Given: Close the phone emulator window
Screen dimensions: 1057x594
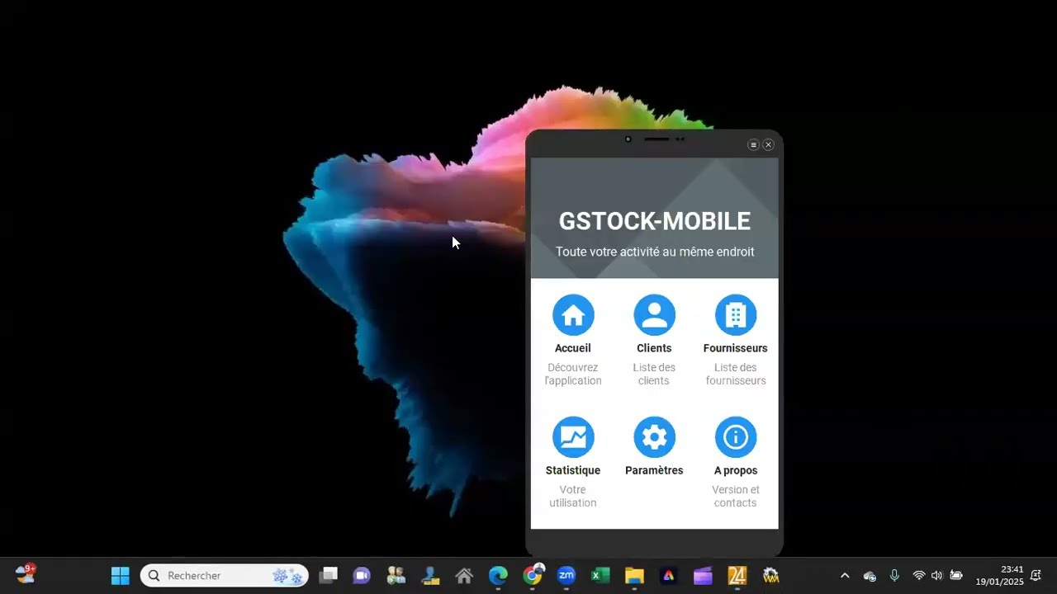Looking at the screenshot, I should tap(768, 144).
